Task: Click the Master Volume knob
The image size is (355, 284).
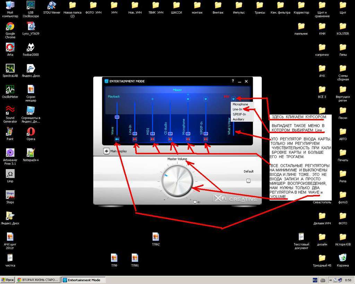Action: [177, 181]
